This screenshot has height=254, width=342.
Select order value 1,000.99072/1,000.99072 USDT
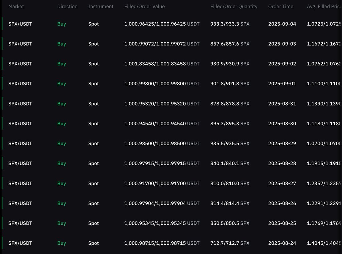162,44
